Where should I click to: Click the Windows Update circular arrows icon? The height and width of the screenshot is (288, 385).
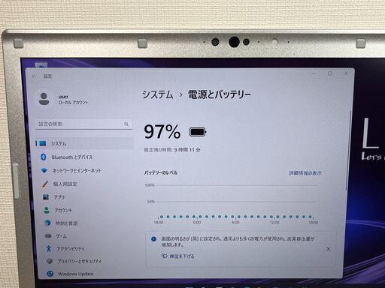point(50,274)
